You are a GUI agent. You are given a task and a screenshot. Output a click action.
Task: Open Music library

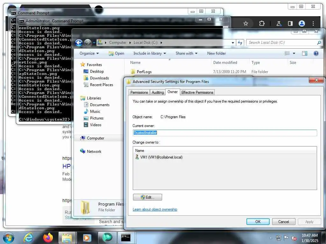92,112
